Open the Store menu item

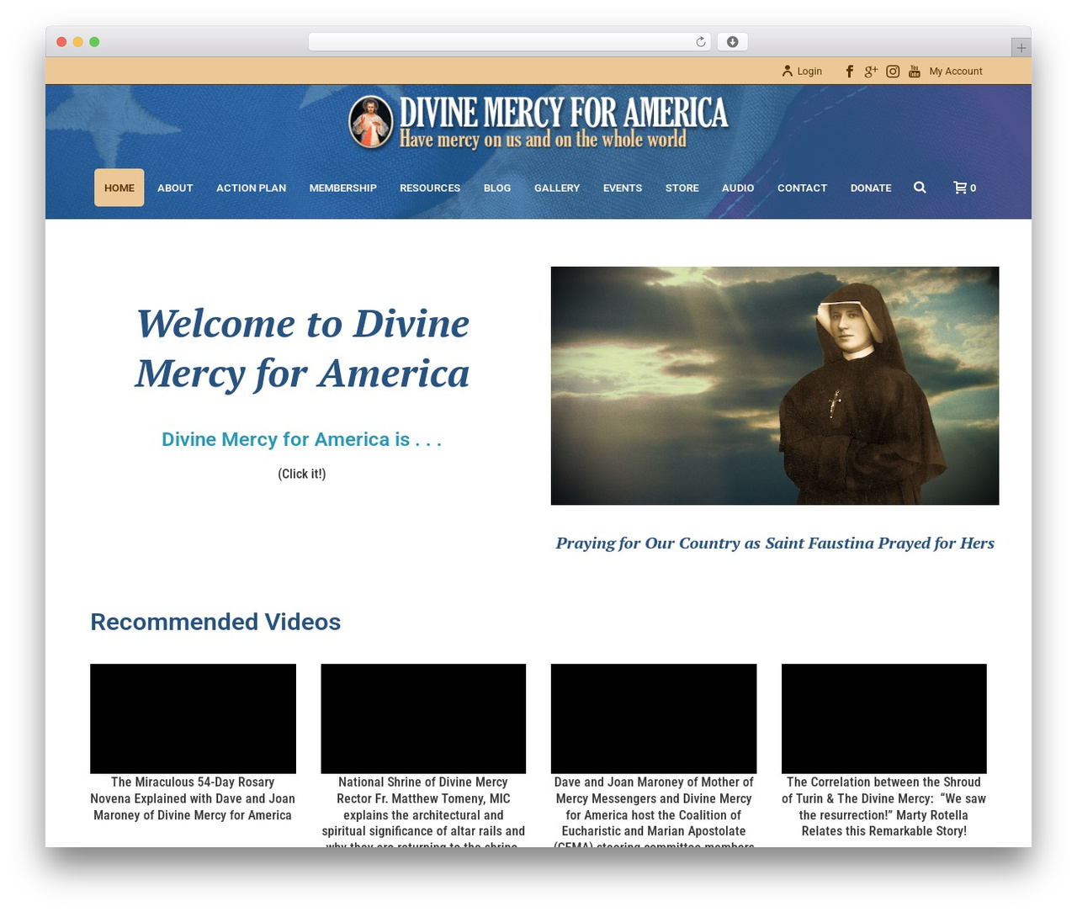point(682,188)
